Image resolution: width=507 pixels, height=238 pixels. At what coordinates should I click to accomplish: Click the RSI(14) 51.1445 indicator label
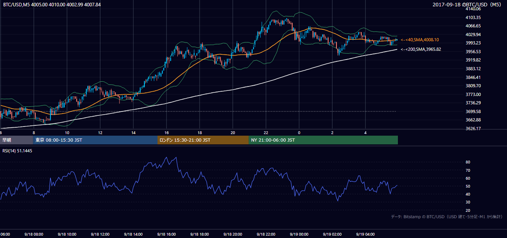[x=17, y=151]
